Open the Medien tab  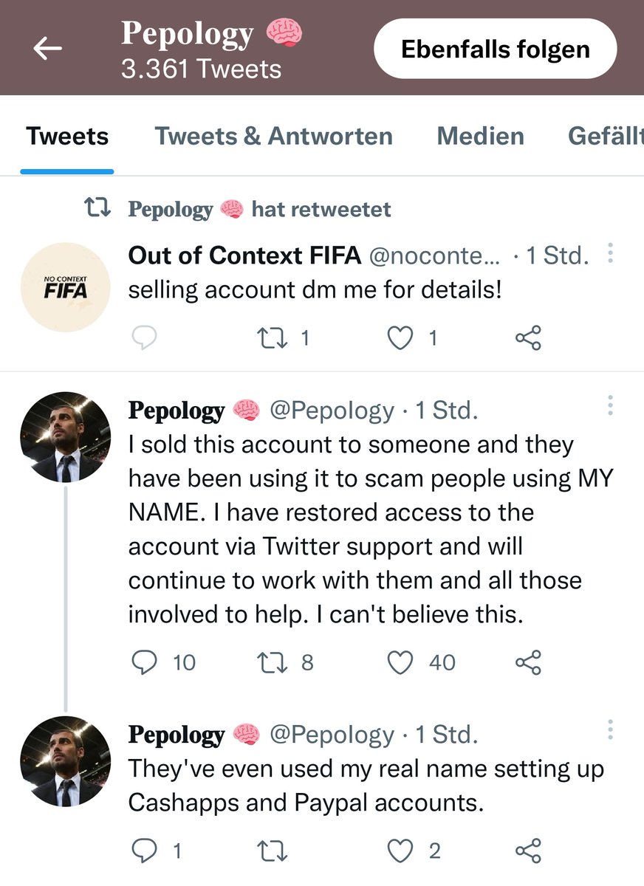480,137
